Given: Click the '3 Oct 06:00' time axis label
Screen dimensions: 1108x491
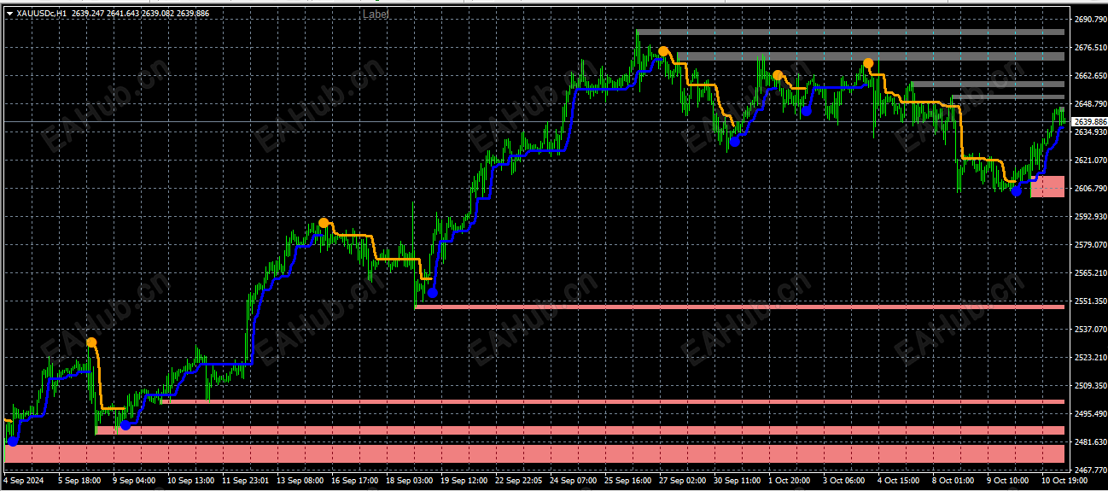Looking at the screenshot, I should (x=843, y=481).
